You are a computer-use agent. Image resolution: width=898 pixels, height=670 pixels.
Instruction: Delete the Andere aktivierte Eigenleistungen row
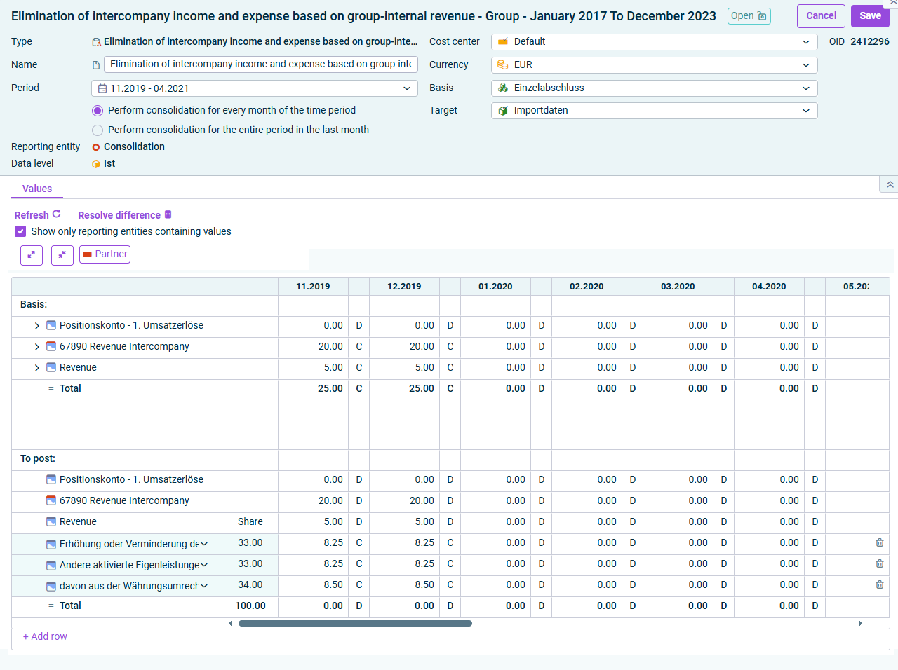tap(880, 564)
